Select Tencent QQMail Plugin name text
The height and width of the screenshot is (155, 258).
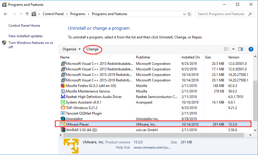[x=84, y=113]
